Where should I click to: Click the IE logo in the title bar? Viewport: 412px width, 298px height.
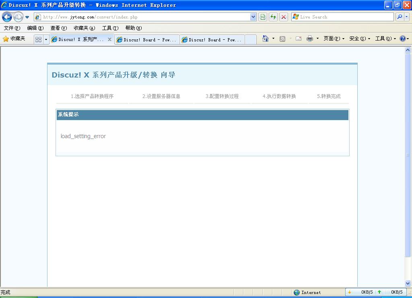(4, 5)
